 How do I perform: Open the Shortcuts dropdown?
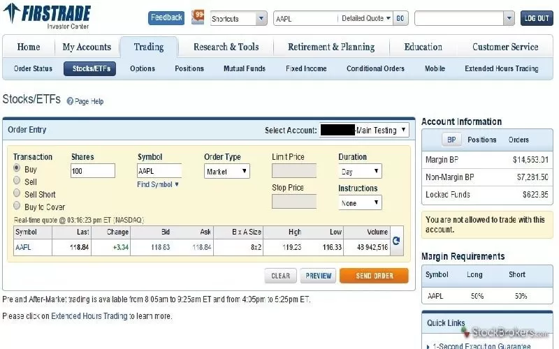coord(238,19)
